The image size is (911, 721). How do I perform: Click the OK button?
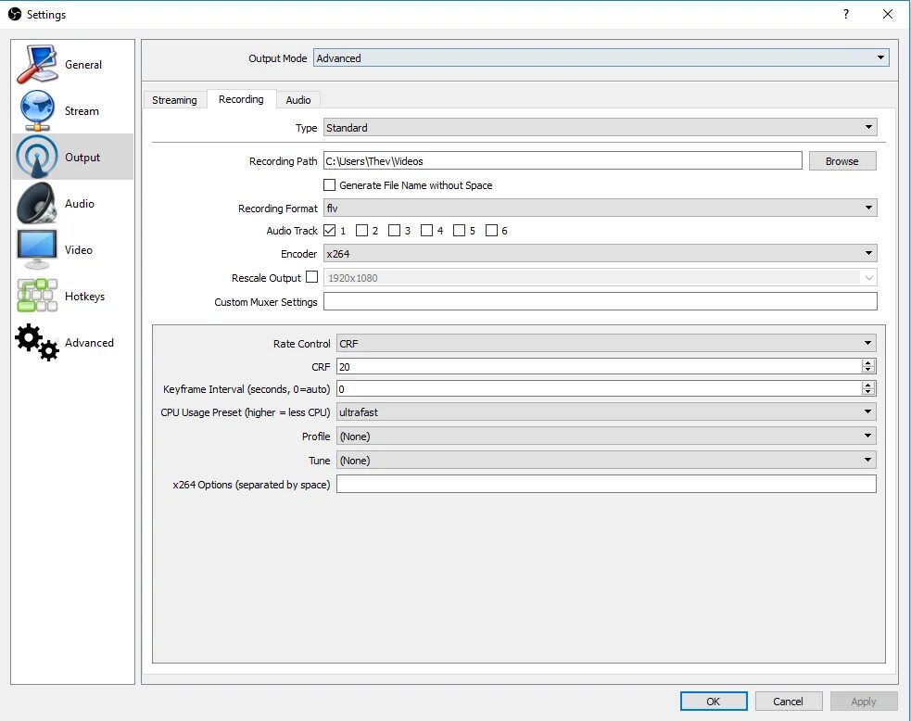714,702
